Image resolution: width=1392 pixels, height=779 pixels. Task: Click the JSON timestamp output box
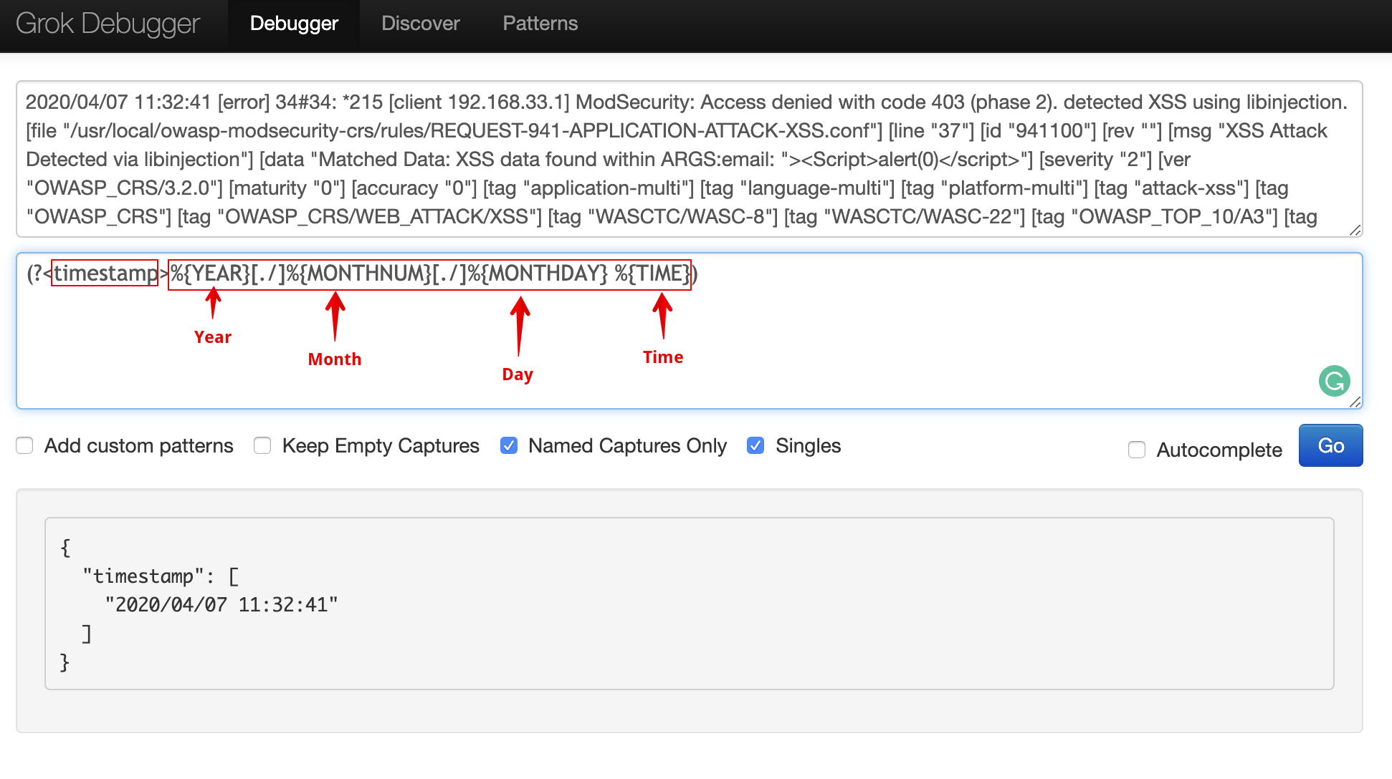688,603
